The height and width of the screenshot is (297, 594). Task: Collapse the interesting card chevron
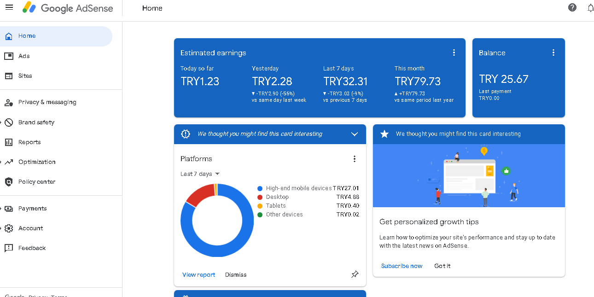pos(355,134)
